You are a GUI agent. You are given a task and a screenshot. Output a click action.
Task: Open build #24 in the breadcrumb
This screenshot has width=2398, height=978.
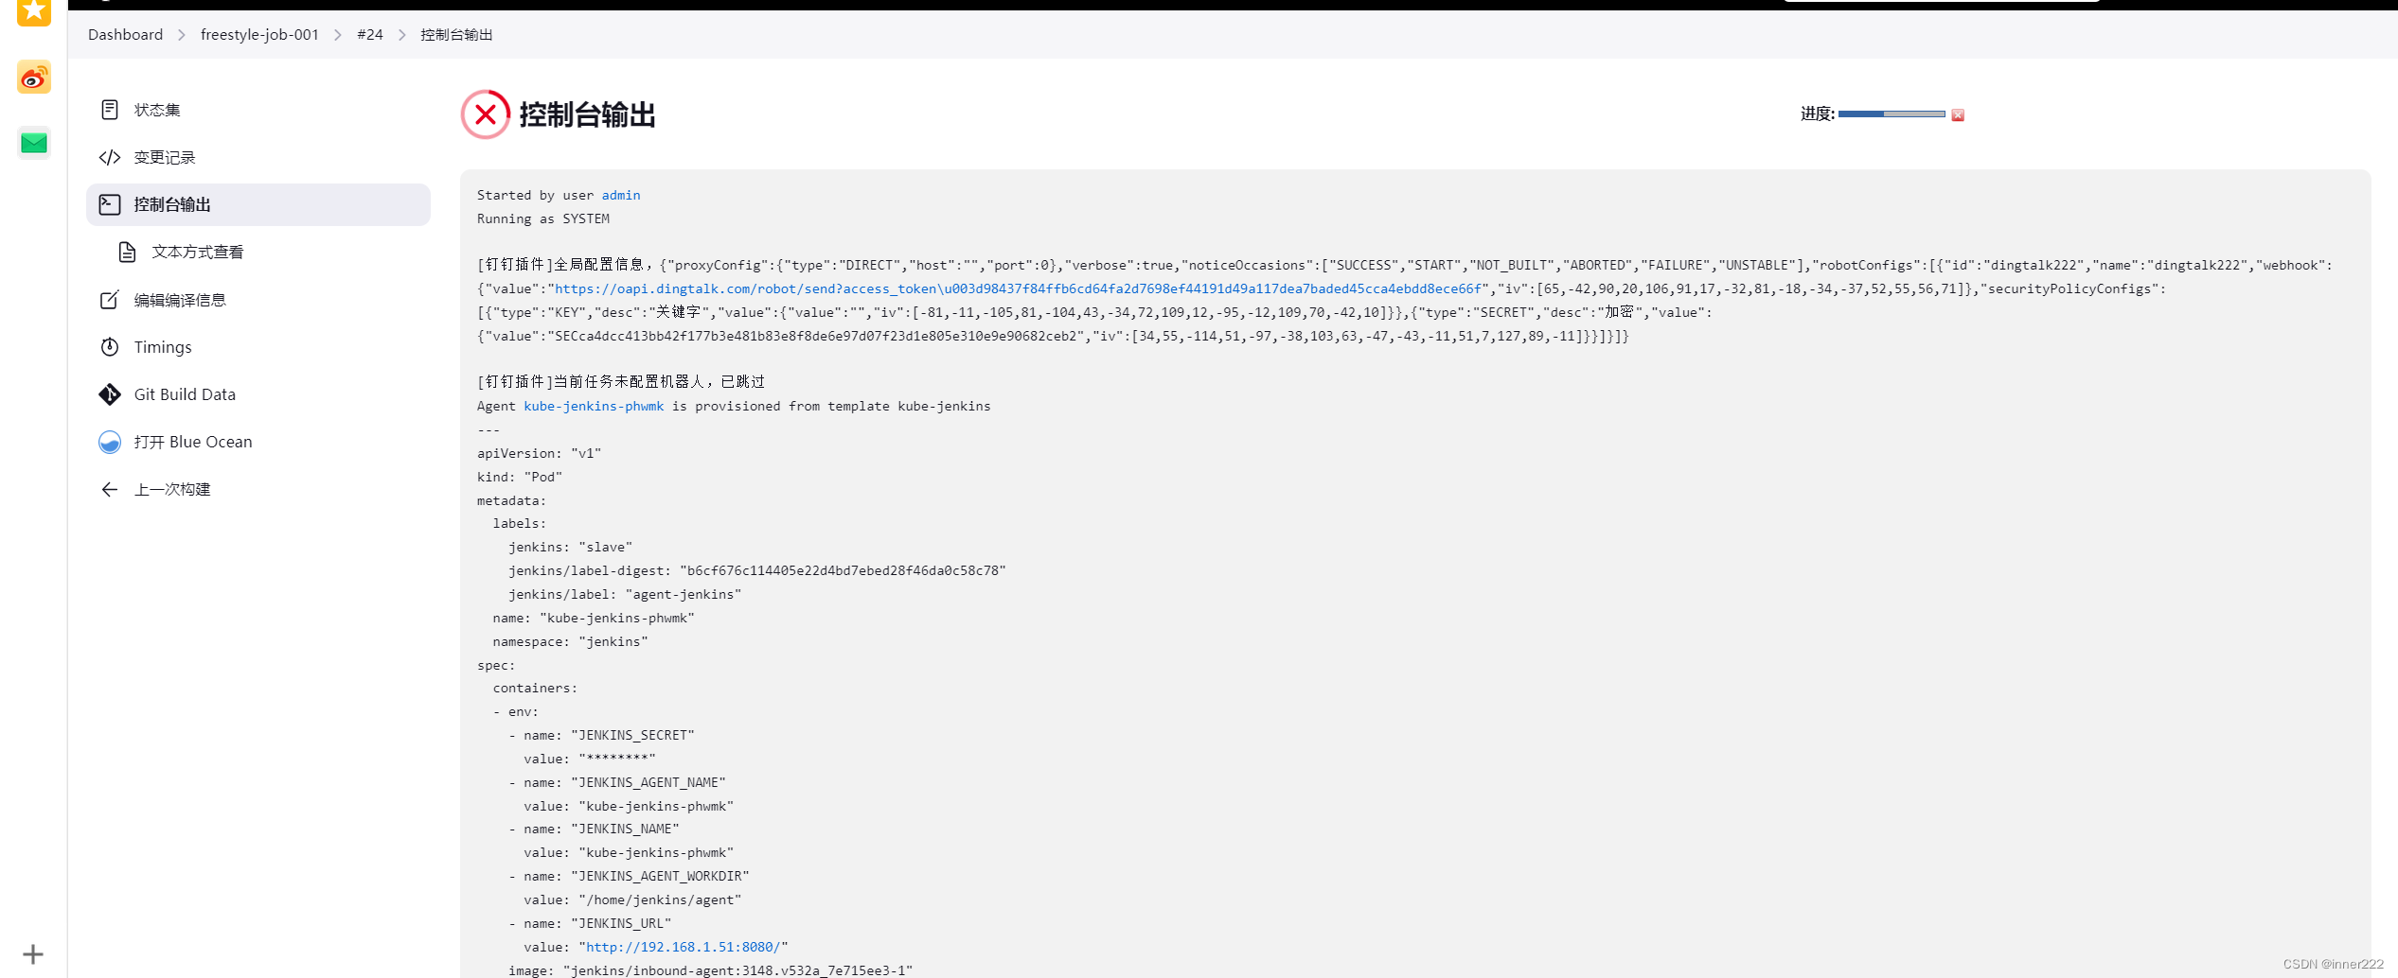tap(370, 35)
